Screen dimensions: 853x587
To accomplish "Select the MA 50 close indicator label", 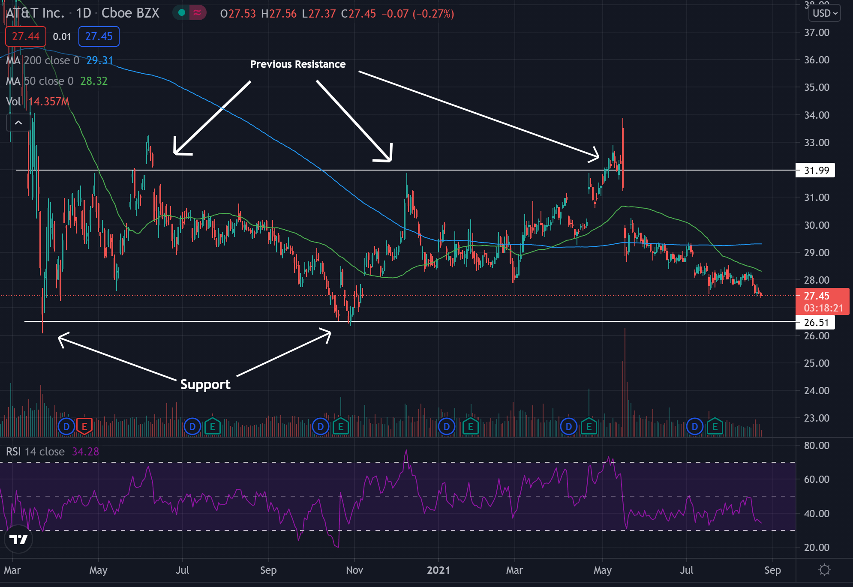I will 39,81.
